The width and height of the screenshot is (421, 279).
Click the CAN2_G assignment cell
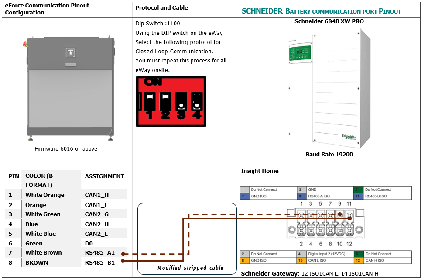[97, 214]
